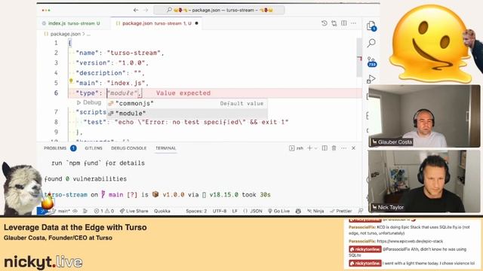483x271 pixels.
Task: Open file timeline history icon in editor toolbar
Action: [324, 23]
